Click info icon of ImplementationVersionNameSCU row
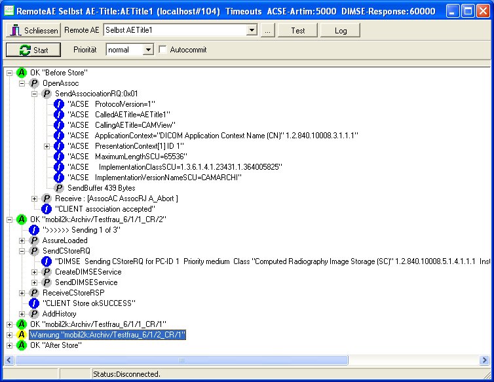 coord(59,178)
